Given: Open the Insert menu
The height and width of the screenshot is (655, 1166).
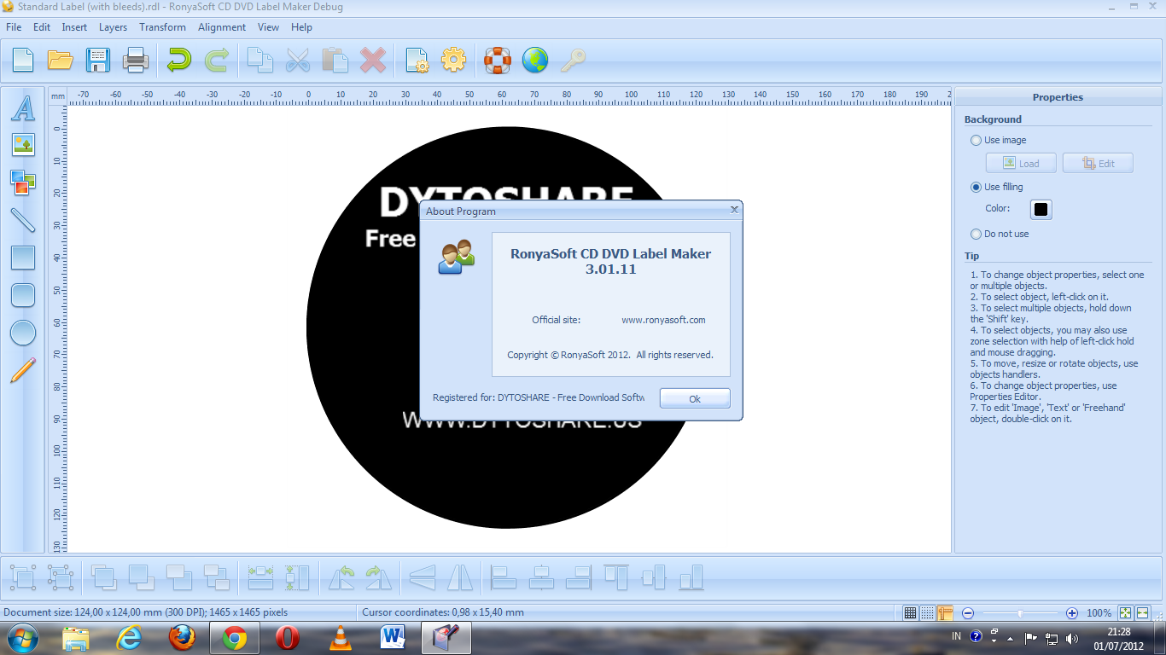Looking at the screenshot, I should click(74, 27).
